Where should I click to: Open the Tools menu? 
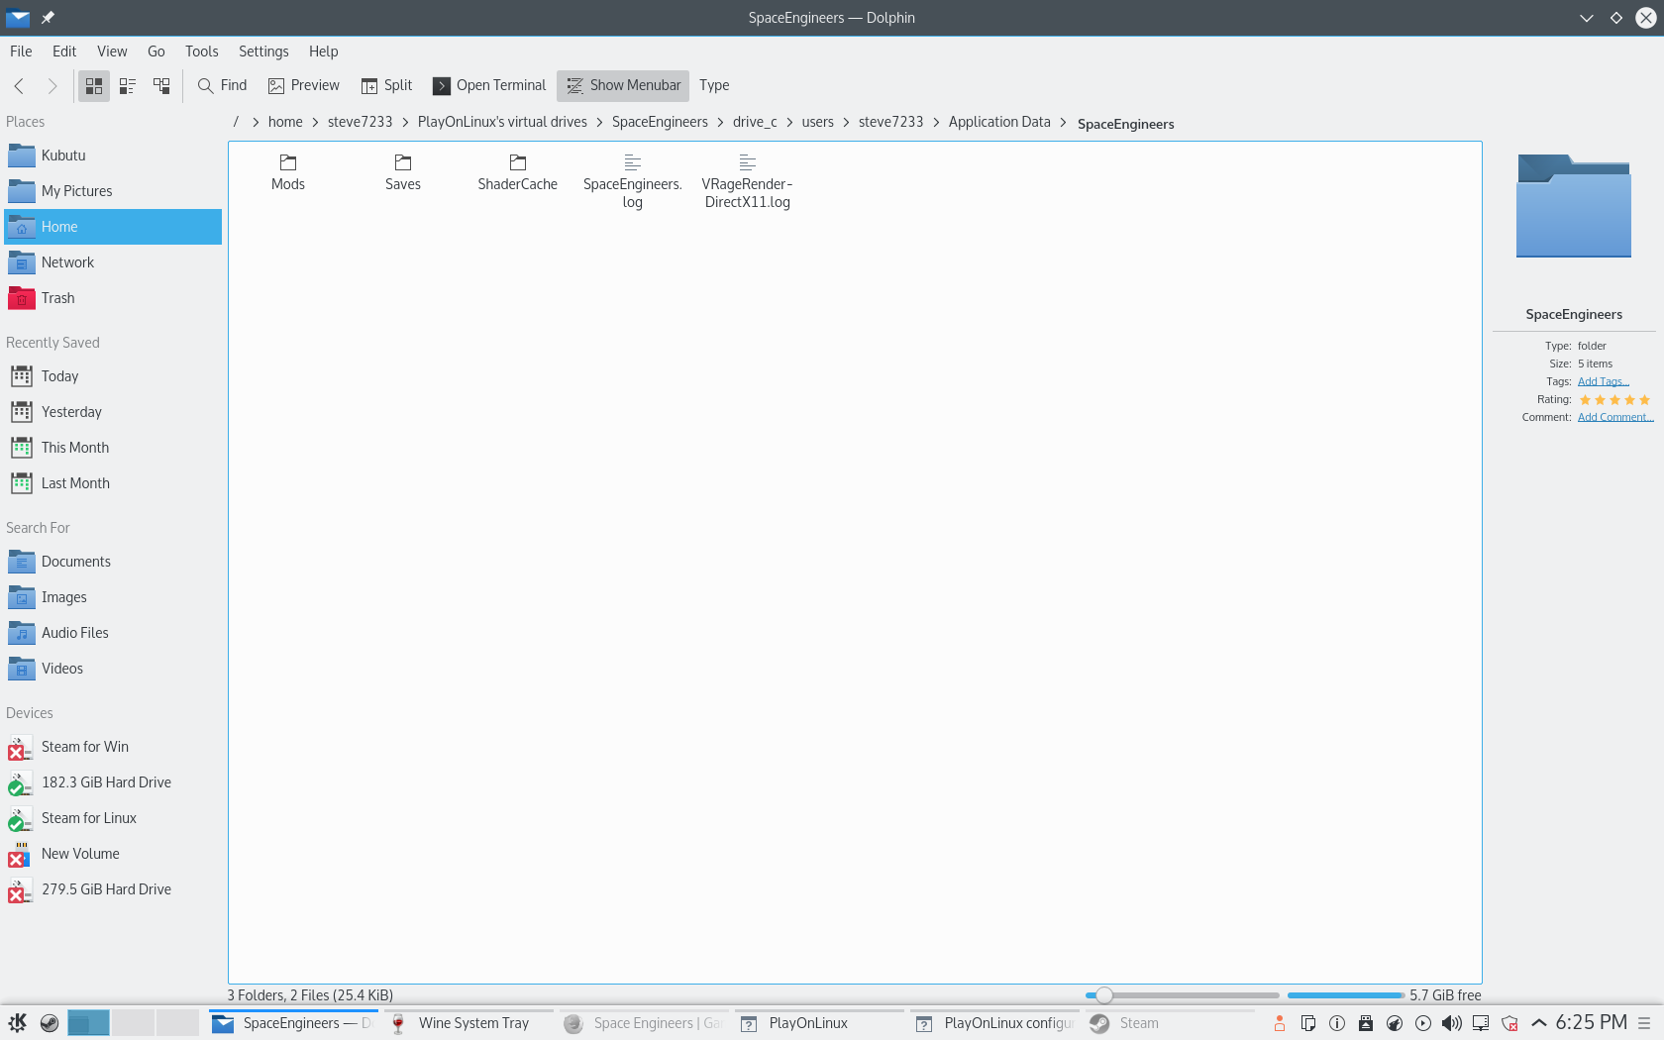[201, 52]
